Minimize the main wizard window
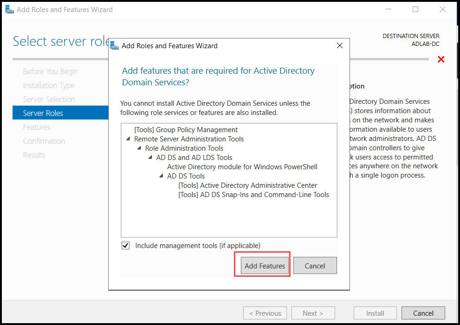The image size is (460, 325). [x=389, y=9]
